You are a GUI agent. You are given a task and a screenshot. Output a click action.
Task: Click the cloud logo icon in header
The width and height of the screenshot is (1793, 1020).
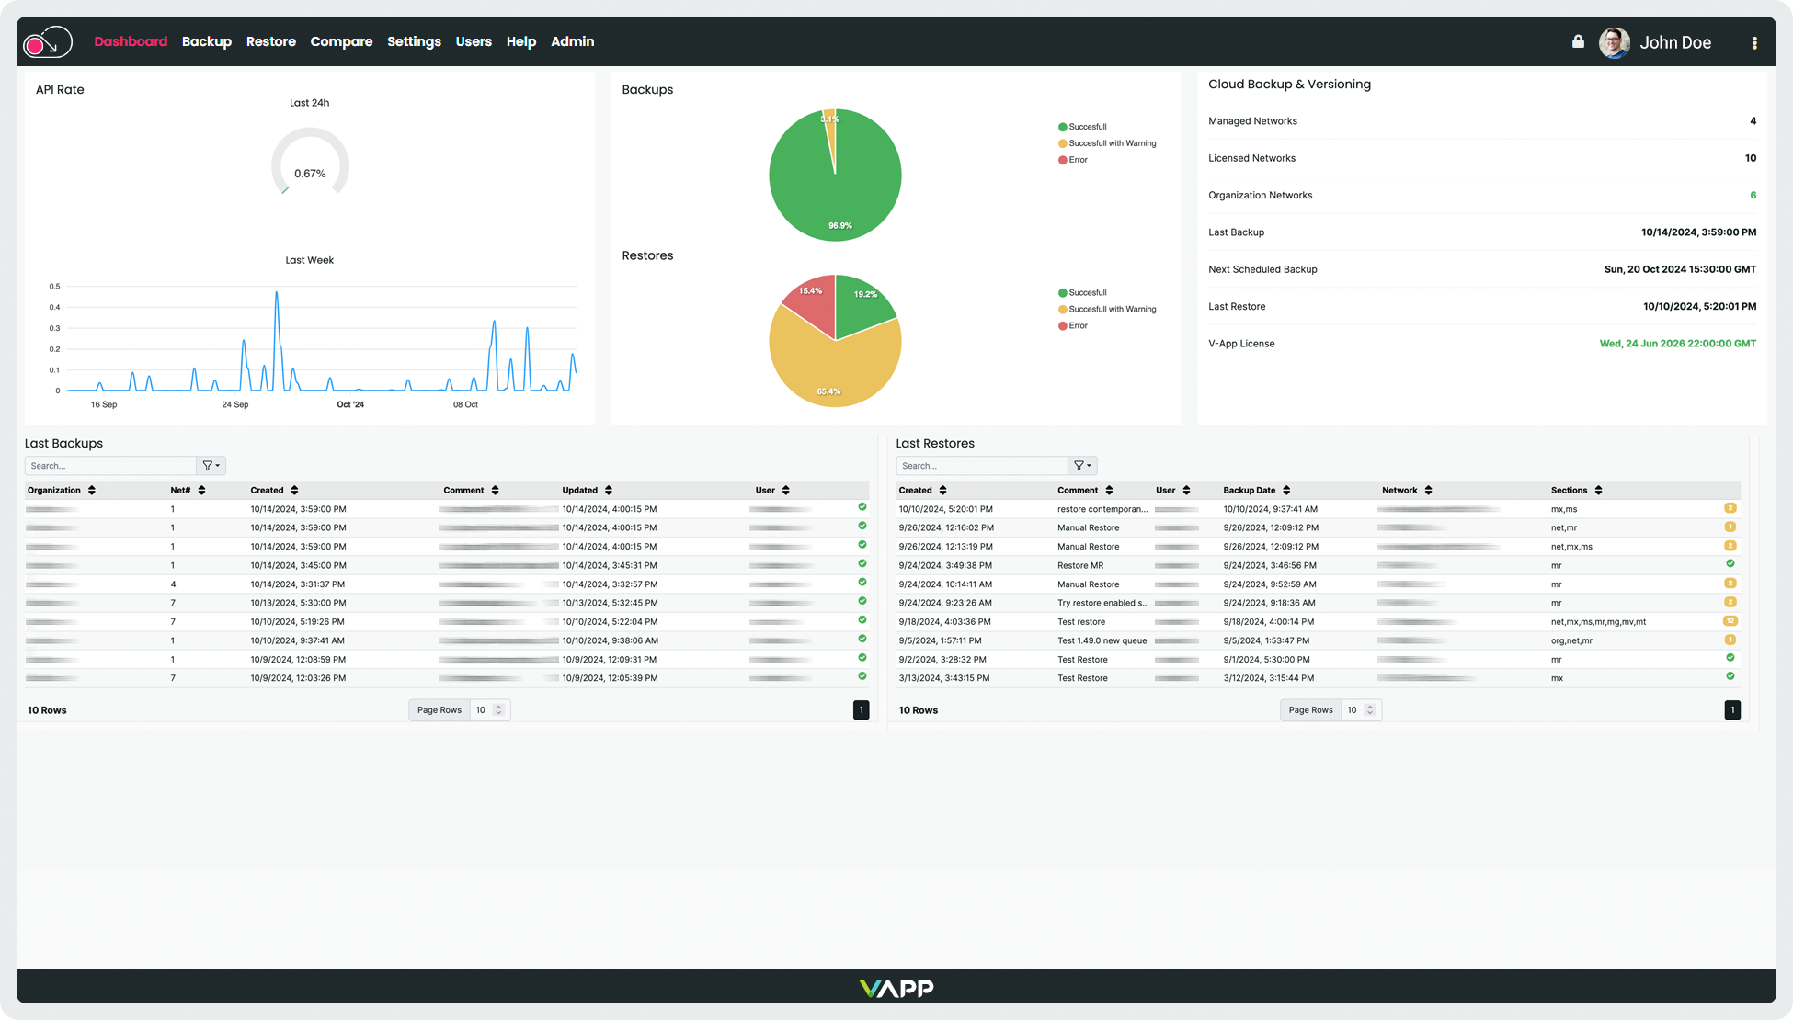coord(48,42)
